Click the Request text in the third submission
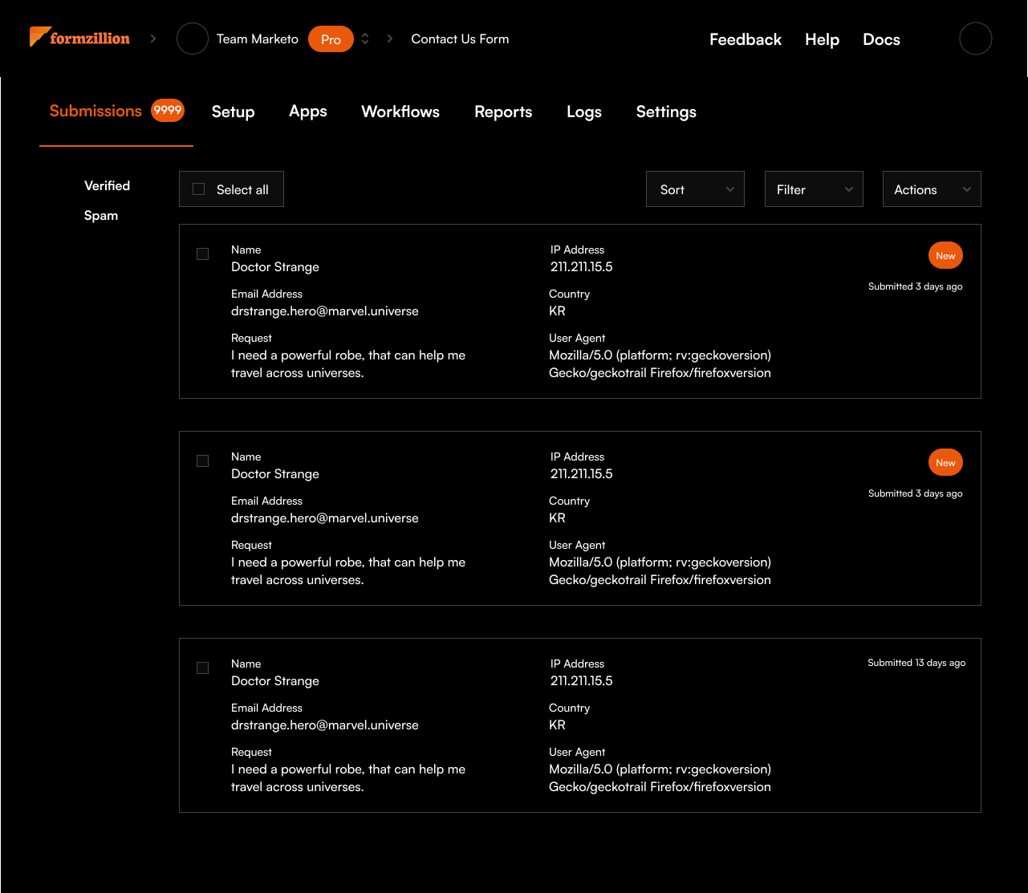This screenshot has height=893, width=1028. [x=348, y=777]
